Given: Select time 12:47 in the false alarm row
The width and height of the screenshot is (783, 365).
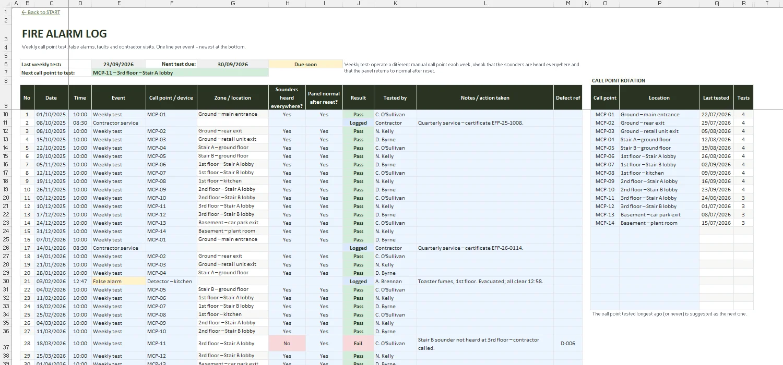Looking at the screenshot, I should [x=80, y=281].
